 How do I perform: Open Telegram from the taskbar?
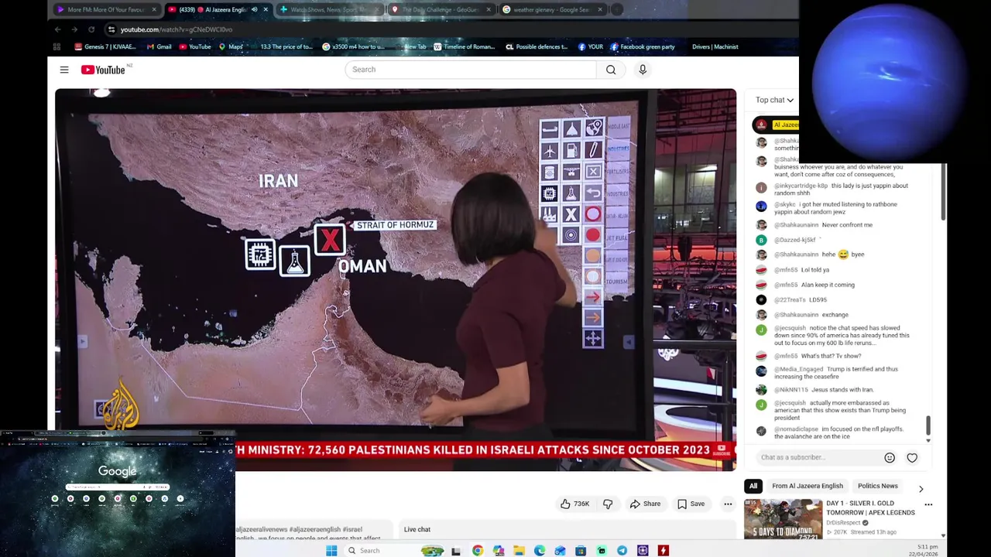(622, 550)
